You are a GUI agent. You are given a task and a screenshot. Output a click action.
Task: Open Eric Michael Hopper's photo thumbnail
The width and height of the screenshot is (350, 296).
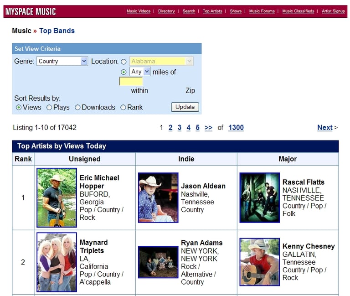[57, 197]
